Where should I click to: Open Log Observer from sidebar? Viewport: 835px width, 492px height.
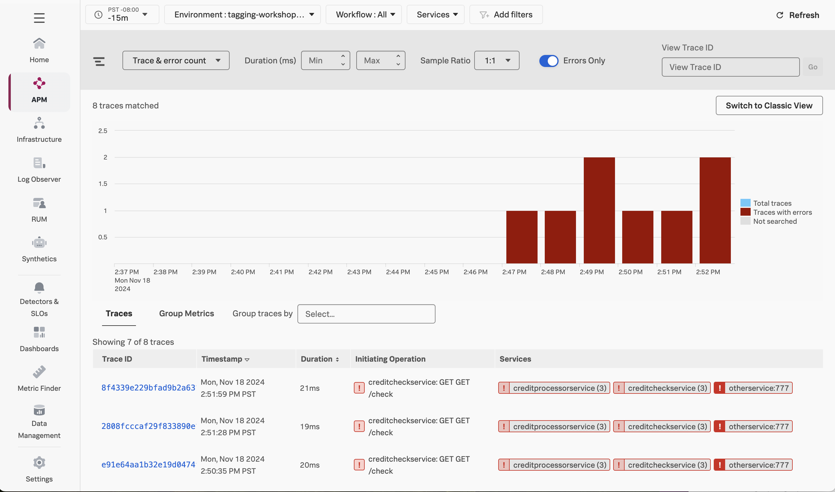point(39,170)
